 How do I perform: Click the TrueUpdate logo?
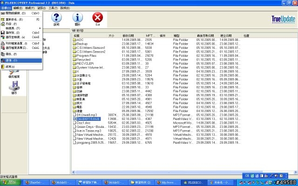283,19
